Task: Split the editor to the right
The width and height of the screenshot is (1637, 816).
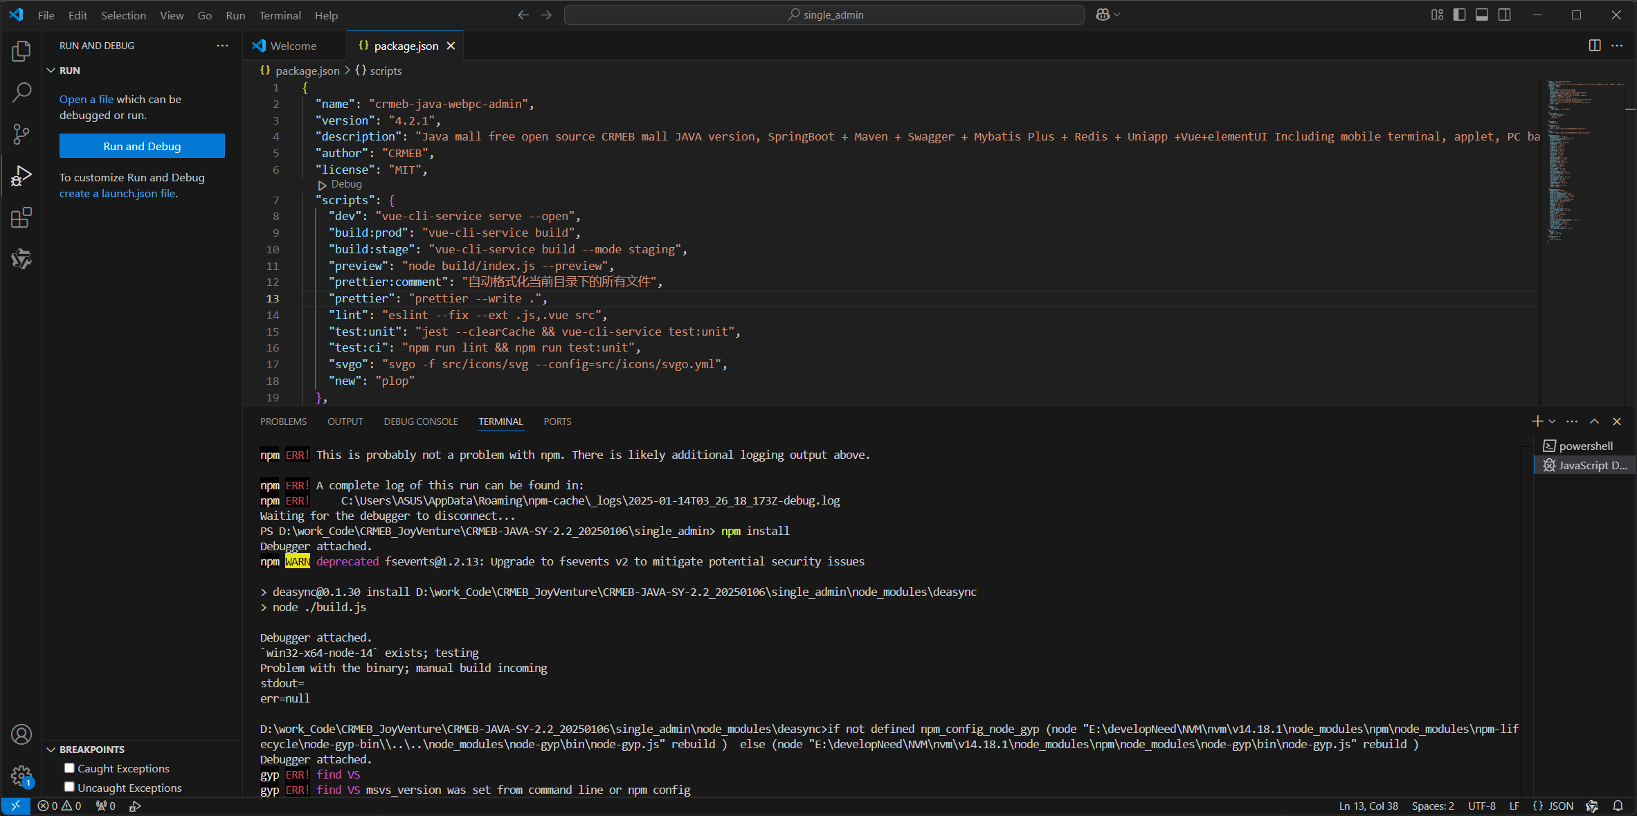Action: coord(1595,46)
